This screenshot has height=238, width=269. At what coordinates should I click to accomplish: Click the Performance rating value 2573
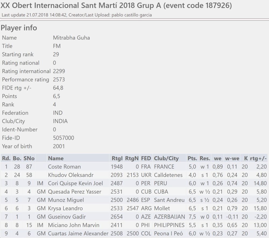coord(59,80)
